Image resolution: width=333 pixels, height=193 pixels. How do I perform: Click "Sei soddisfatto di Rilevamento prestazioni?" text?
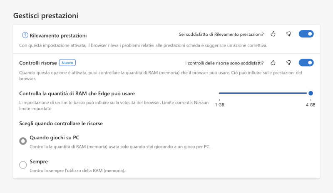(x=221, y=34)
